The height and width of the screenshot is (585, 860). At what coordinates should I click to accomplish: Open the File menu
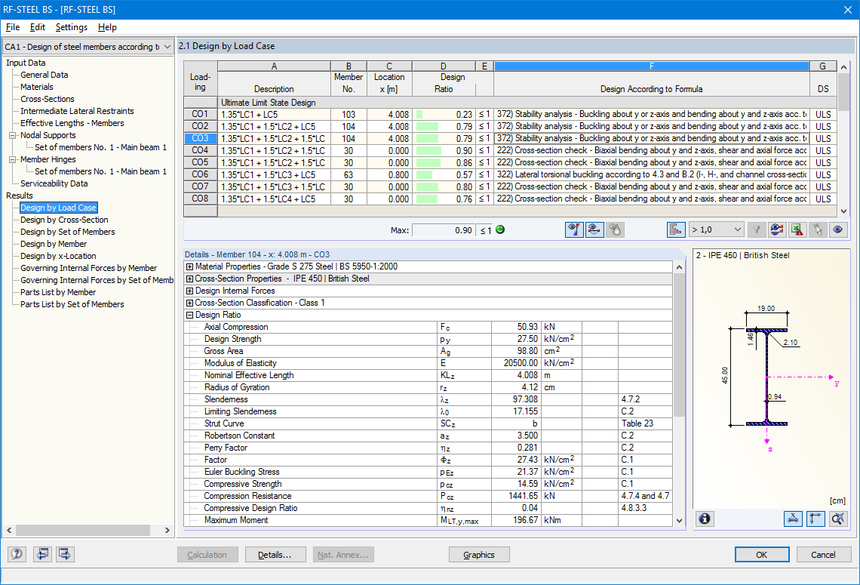[13, 27]
